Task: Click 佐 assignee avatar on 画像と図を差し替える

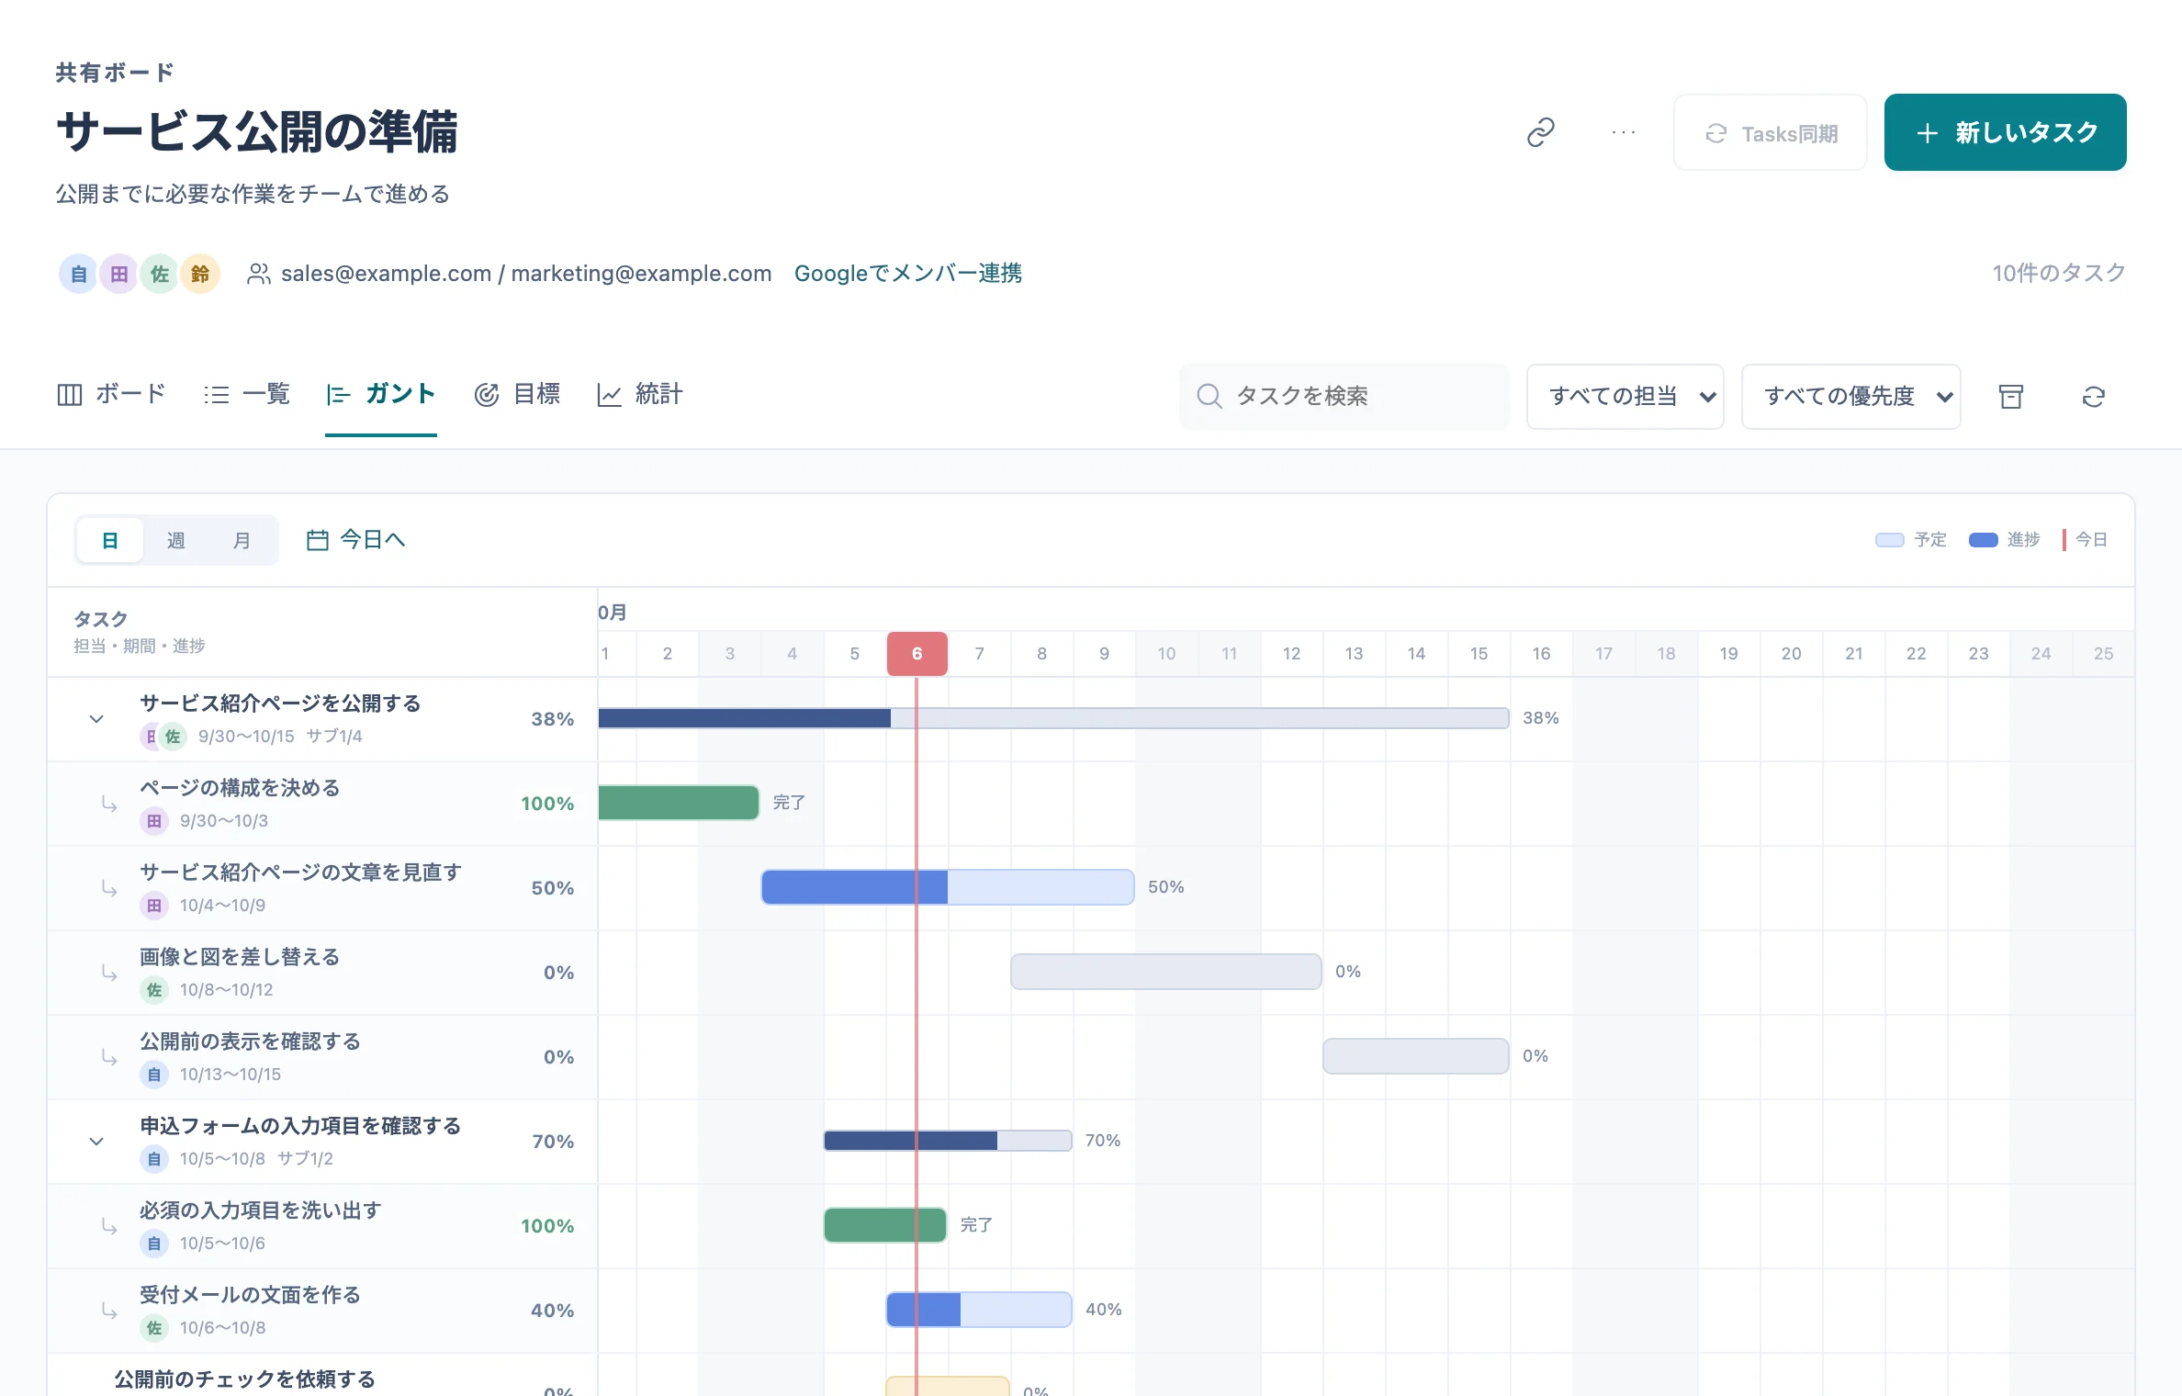Action: (x=154, y=989)
